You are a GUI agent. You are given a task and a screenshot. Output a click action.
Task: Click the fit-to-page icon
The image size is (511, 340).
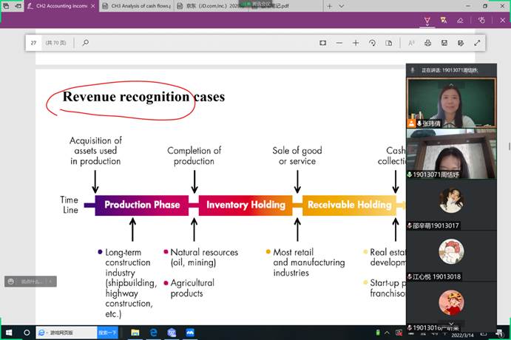322,43
